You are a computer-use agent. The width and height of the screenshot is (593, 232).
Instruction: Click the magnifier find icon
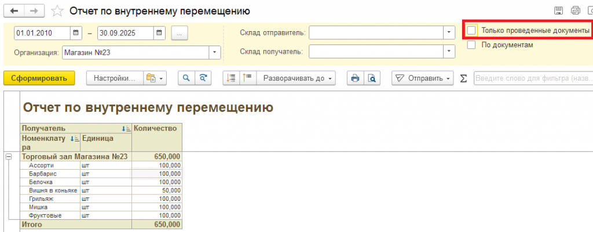(x=186, y=78)
